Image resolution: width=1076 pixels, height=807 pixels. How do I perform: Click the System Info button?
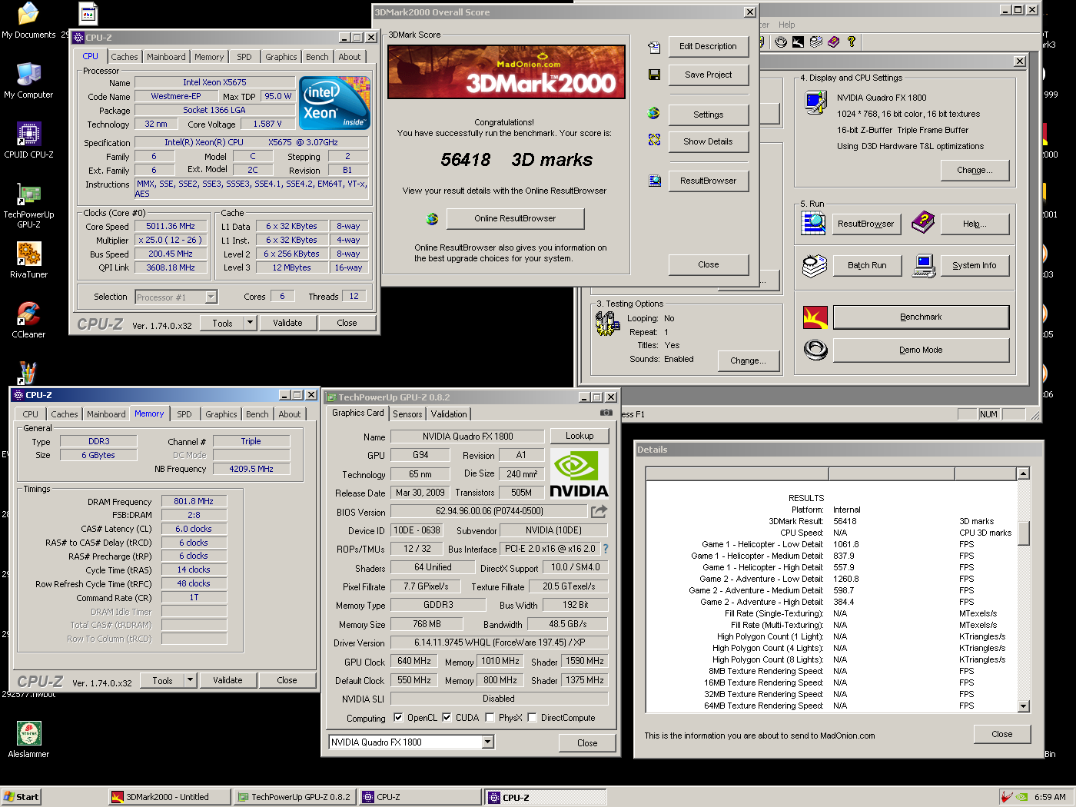975,266
